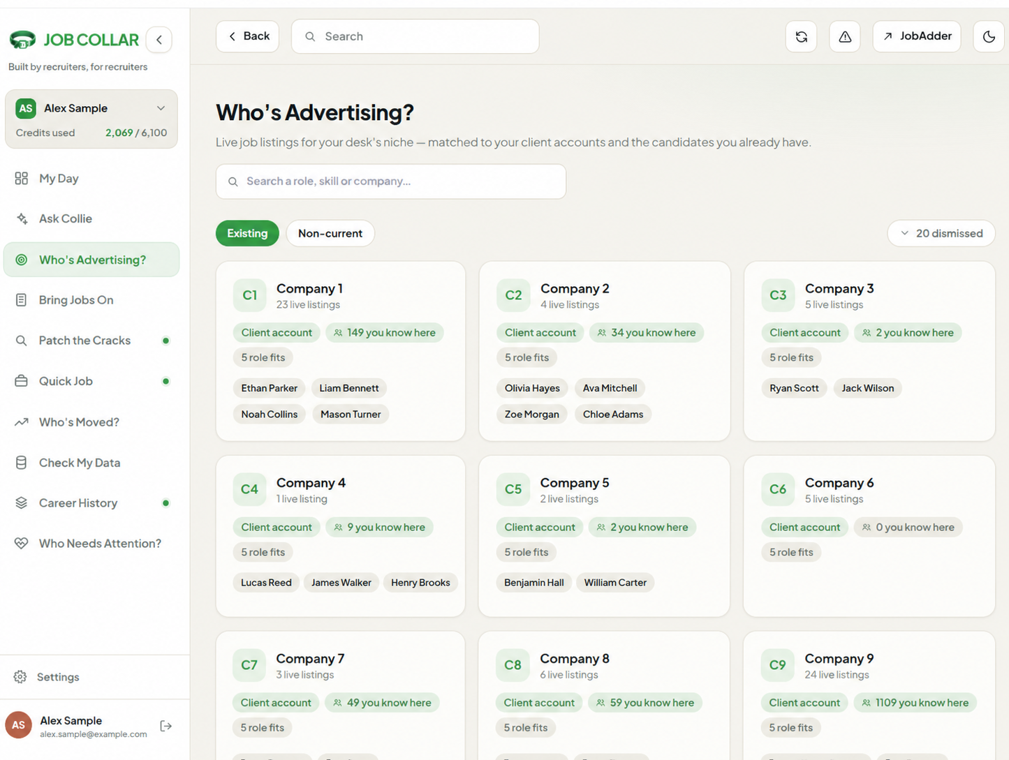Click the C3 company badge
Viewport: 1009px width, 760px height.
point(778,295)
